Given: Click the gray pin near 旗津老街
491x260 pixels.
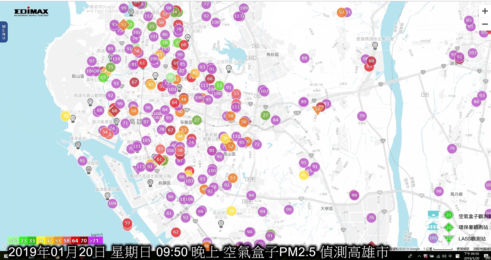Looking at the screenshot, I should coord(78,145).
